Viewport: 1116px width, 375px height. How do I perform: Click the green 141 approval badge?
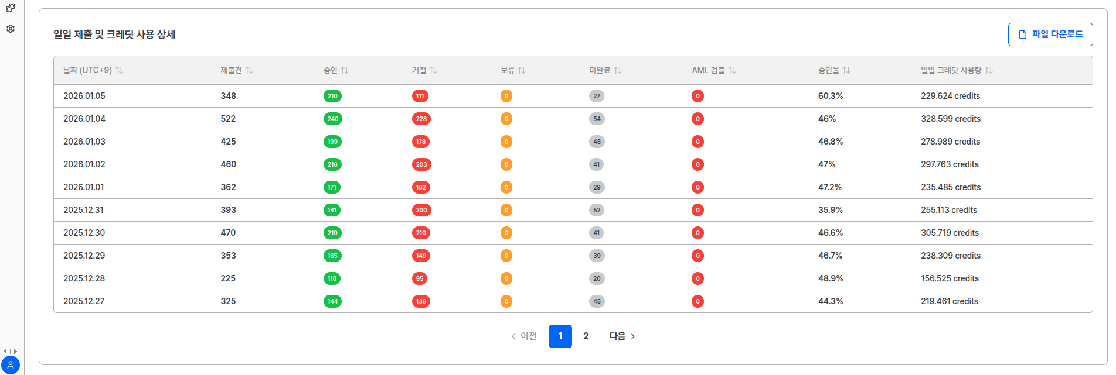pyautogui.click(x=332, y=210)
